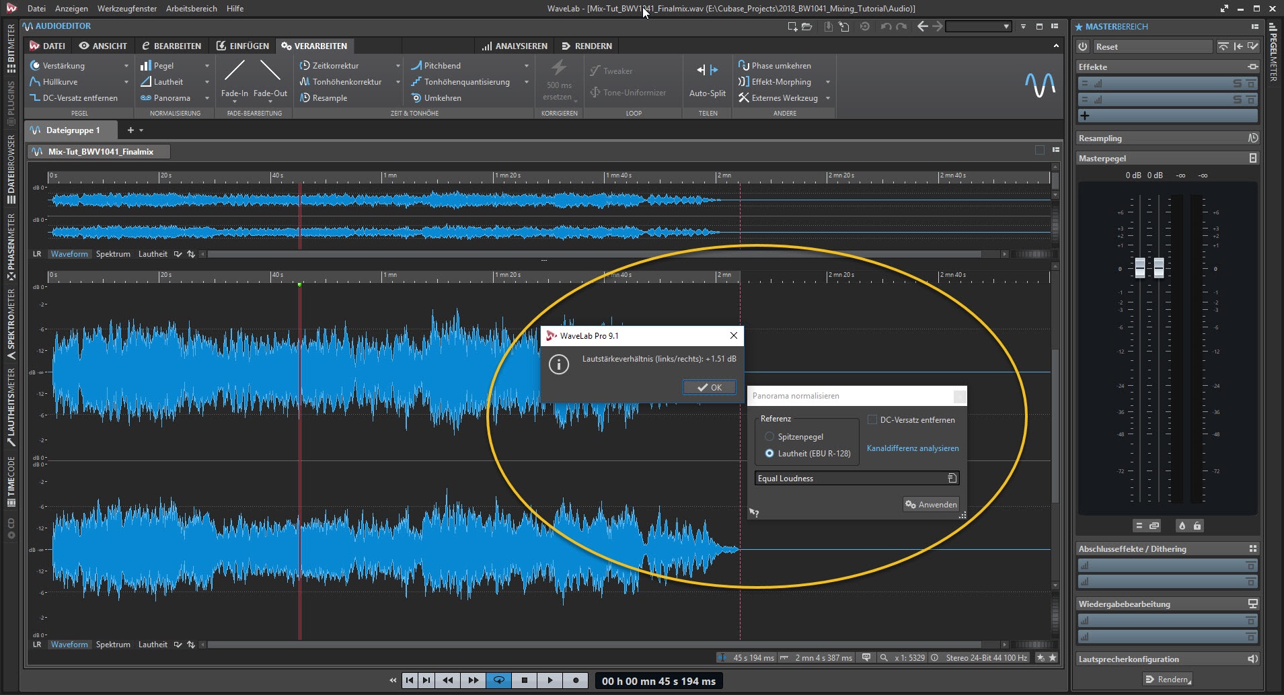Click the left master fader handle
Screen dimensions: 1284x695
pyautogui.click(x=1140, y=268)
